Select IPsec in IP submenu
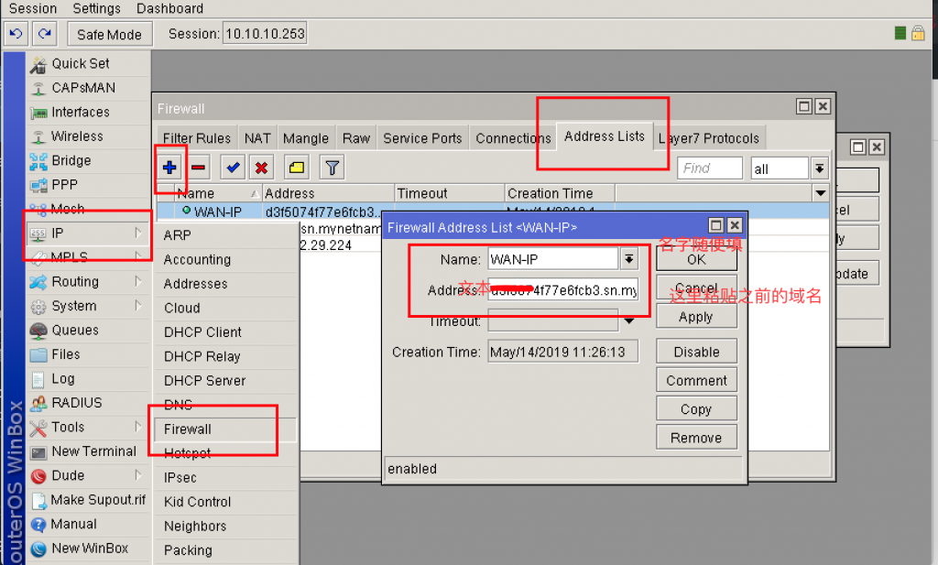 [x=226, y=477]
